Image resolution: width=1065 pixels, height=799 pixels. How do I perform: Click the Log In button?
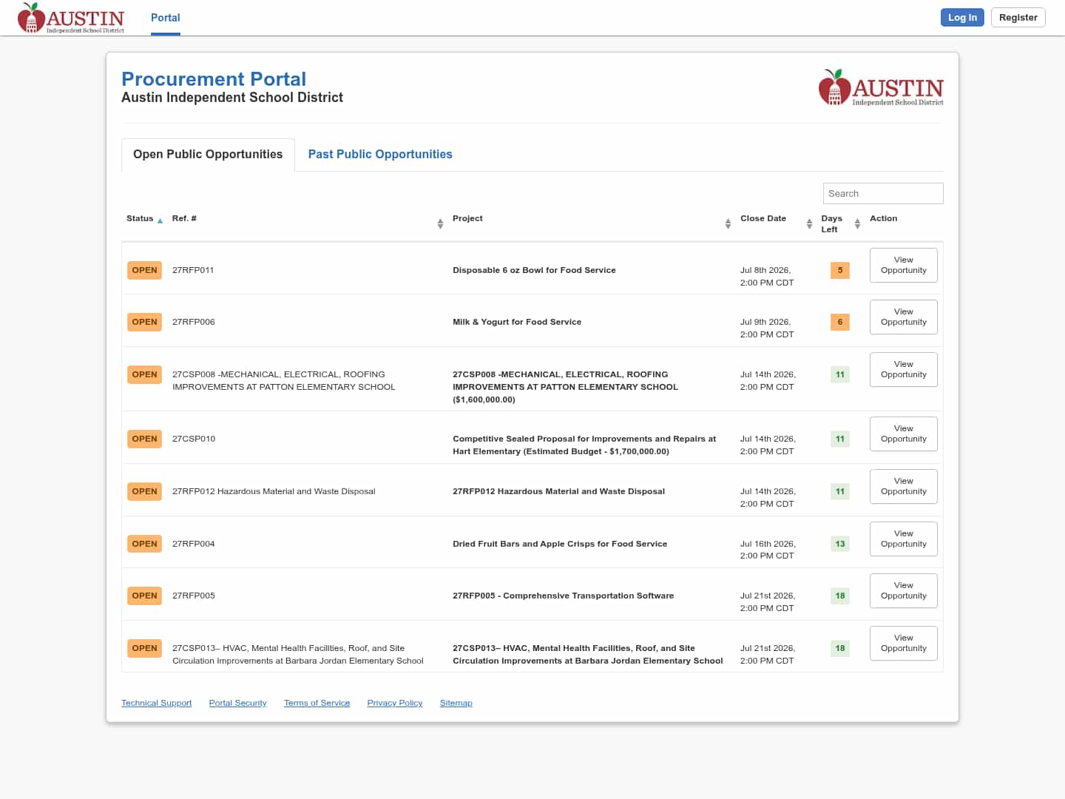[x=962, y=17]
